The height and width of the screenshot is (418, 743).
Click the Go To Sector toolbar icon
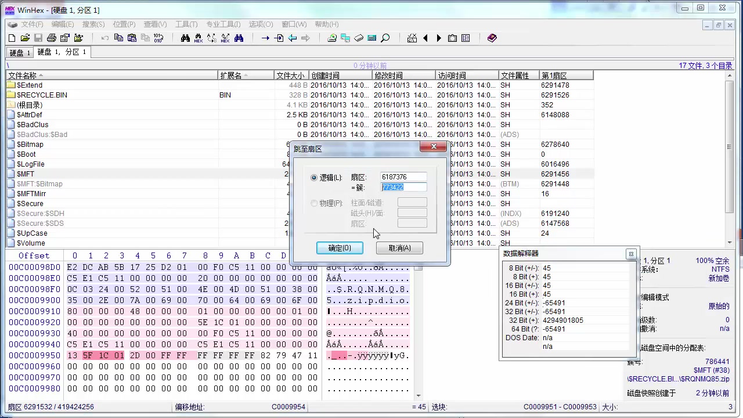279,38
